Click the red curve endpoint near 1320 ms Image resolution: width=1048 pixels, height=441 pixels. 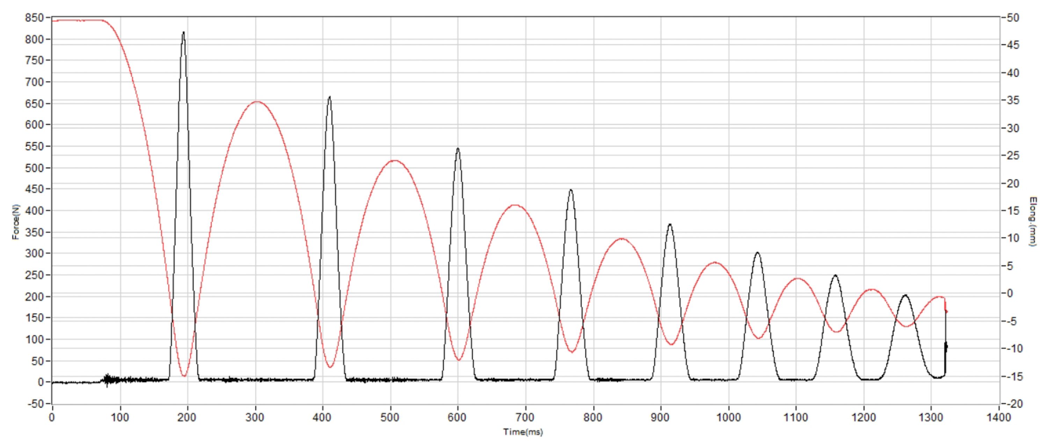946,311
